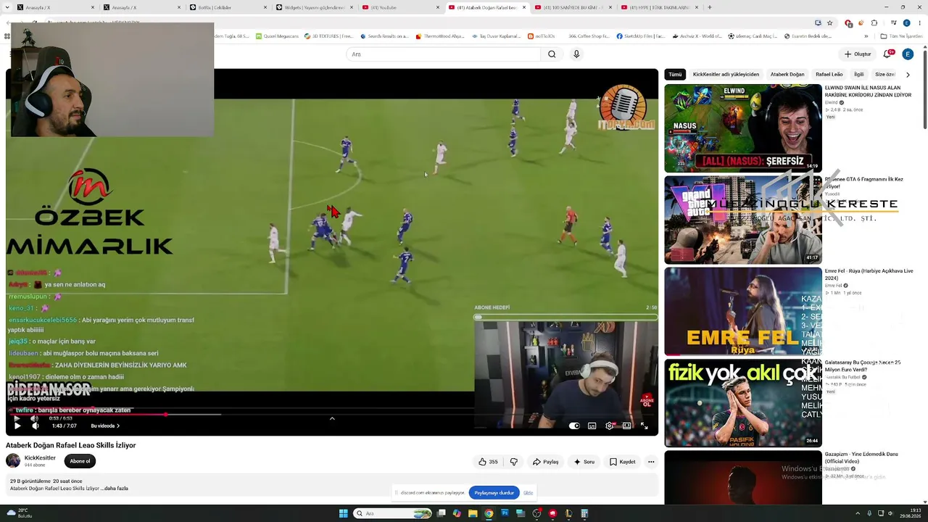Open File Explorer from taskbar
This screenshot has height=522, width=928.
(x=473, y=513)
